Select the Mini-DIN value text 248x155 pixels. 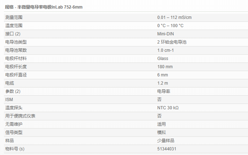tap(165, 34)
